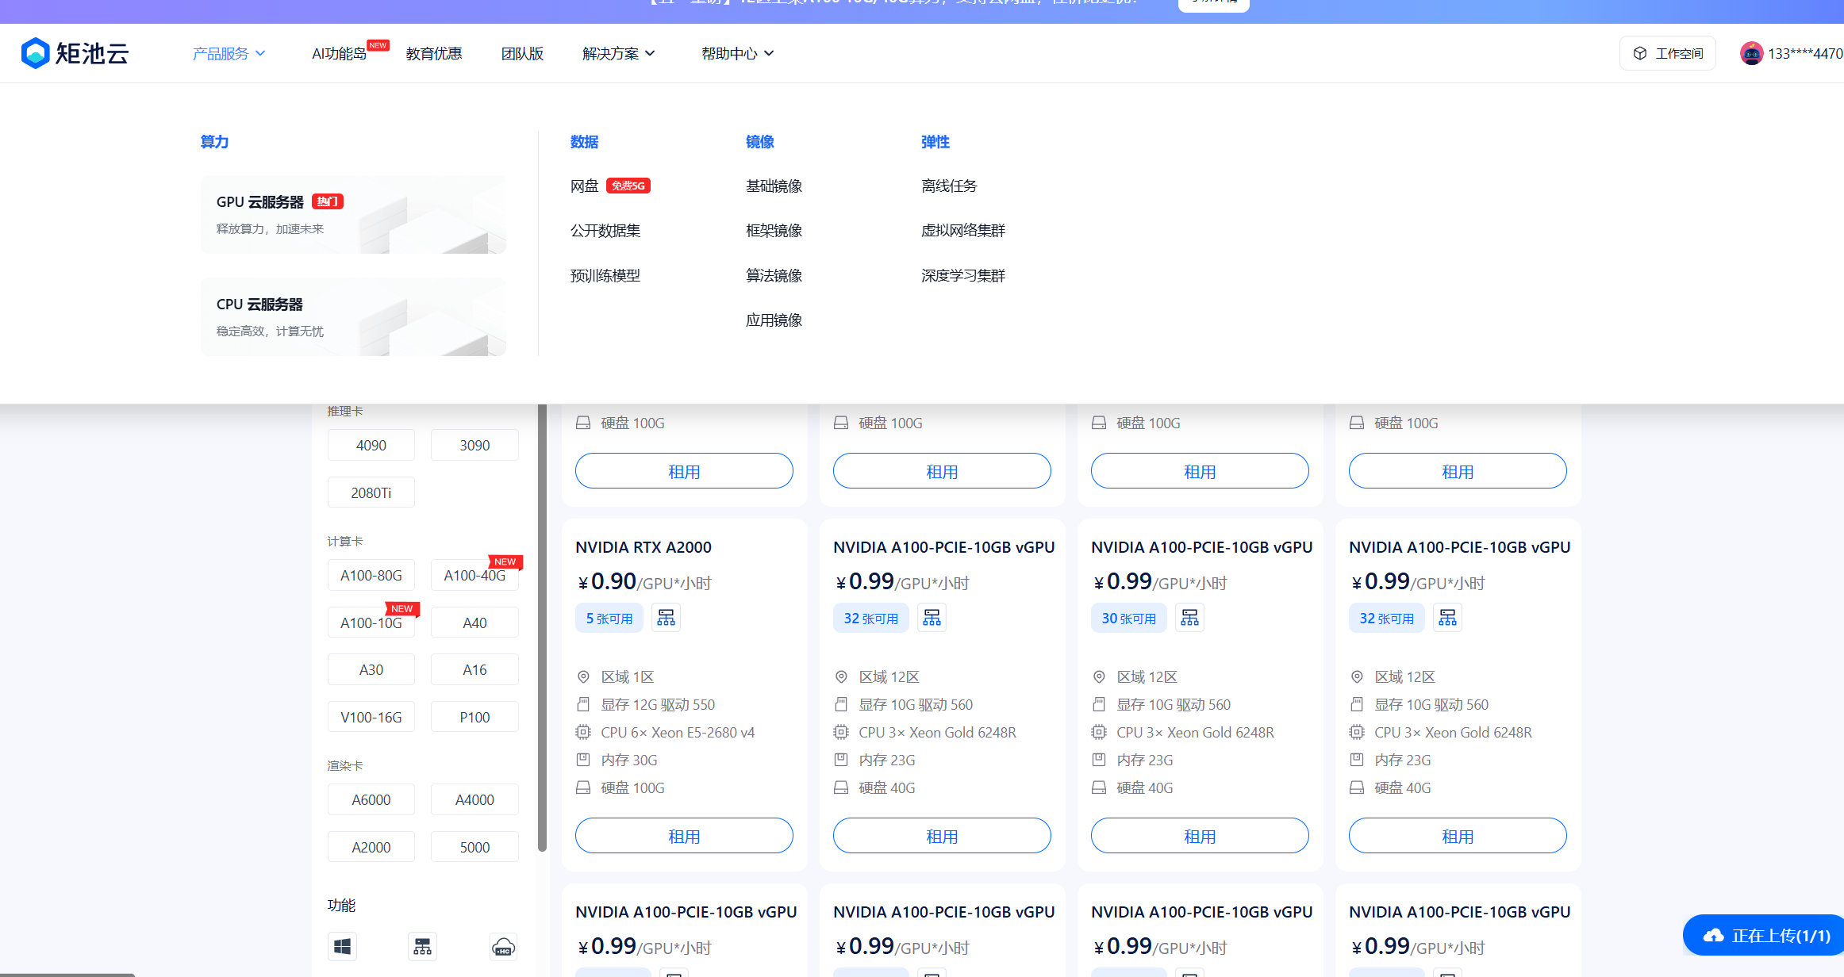Toggle the 5000 render card filter
Screen dimensions: 1844x977
tap(474, 847)
